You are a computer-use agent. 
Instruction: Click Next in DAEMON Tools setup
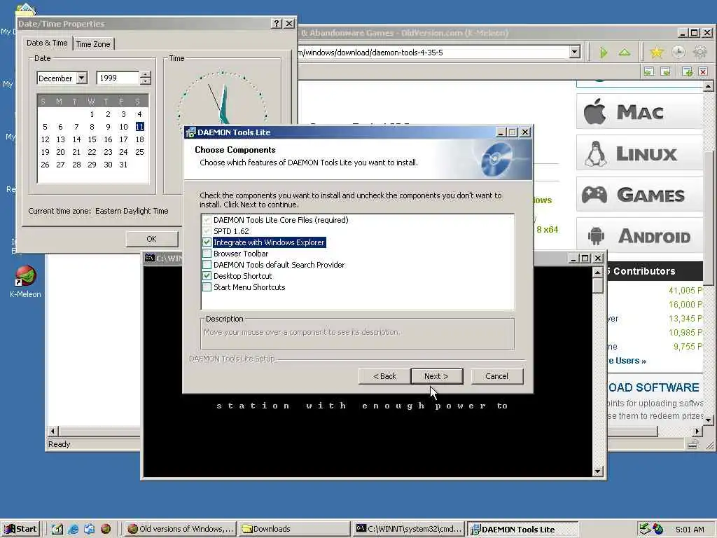[437, 376]
